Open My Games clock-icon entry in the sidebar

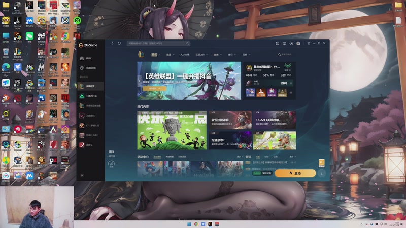88,68
